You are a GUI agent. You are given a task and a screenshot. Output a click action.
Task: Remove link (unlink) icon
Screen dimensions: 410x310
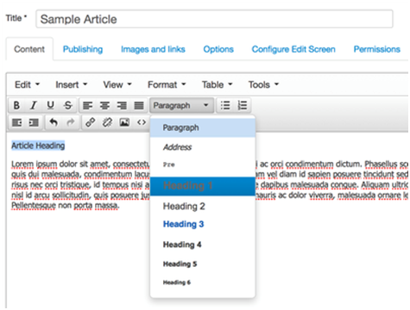[x=107, y=122]
